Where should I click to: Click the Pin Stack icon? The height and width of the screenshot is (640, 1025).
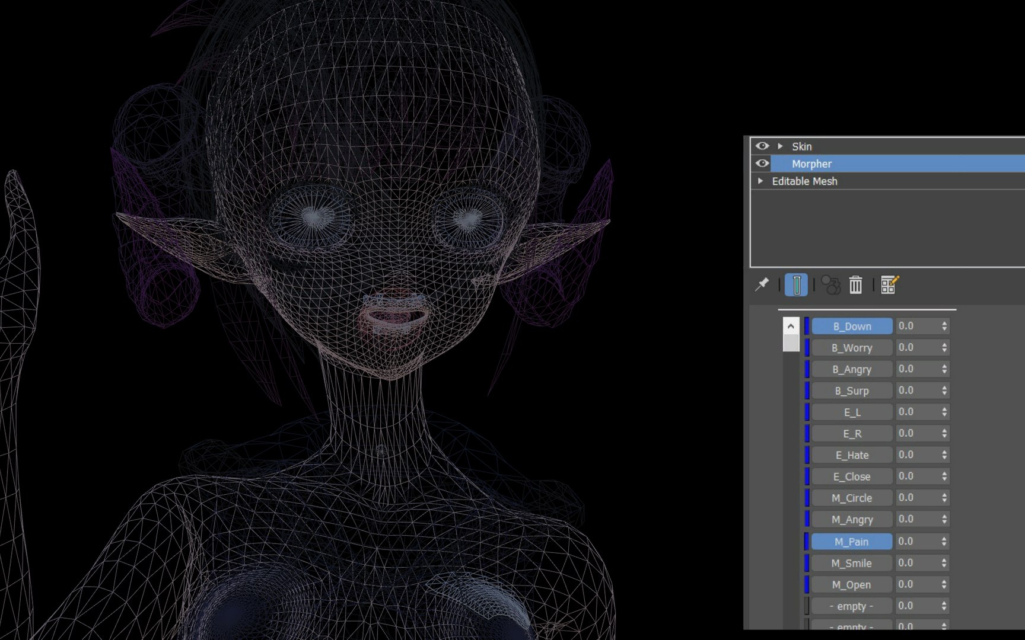coord(762,285)
